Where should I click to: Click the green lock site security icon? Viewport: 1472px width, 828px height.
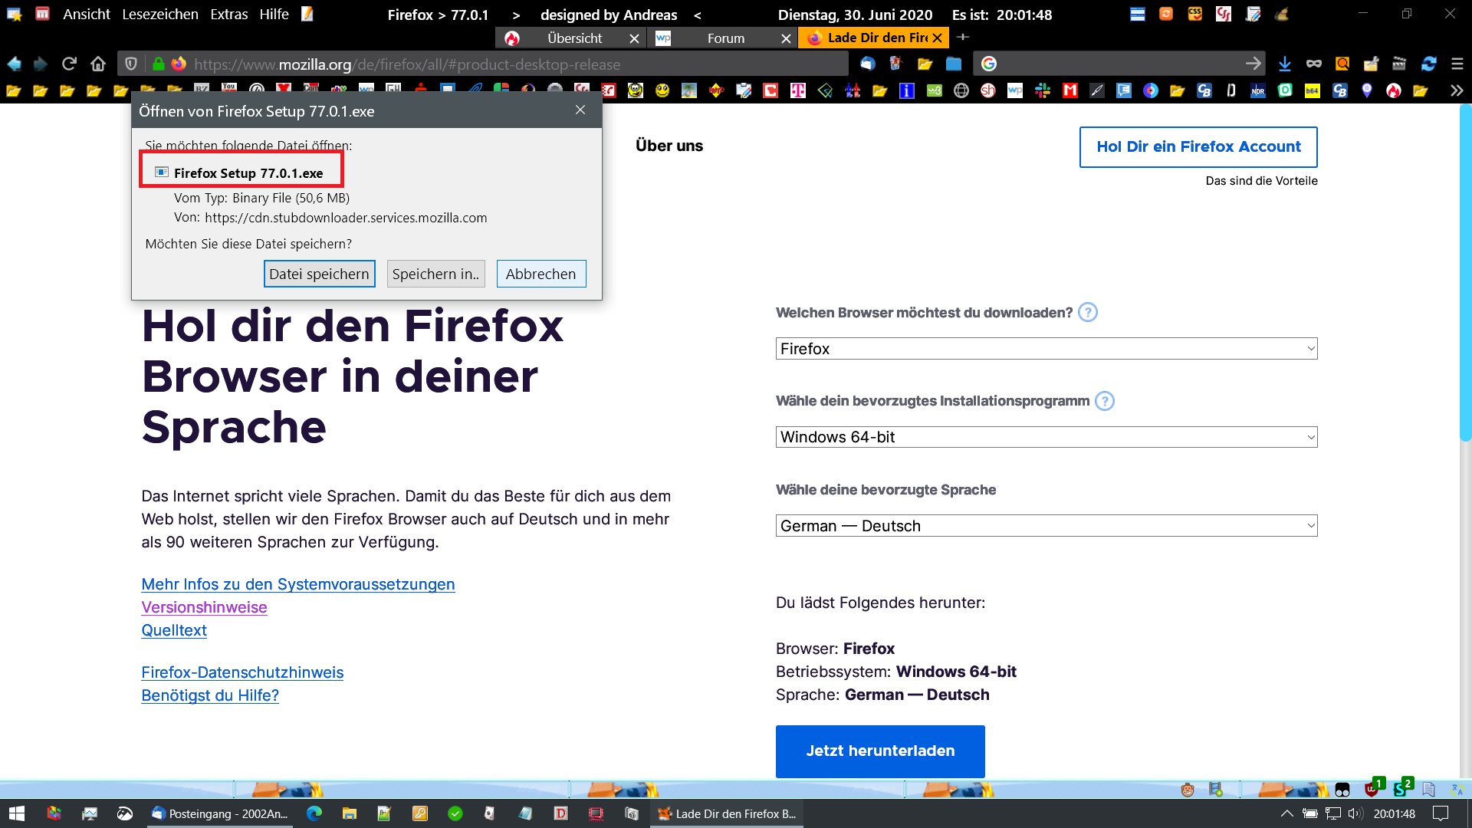[158, 64]
